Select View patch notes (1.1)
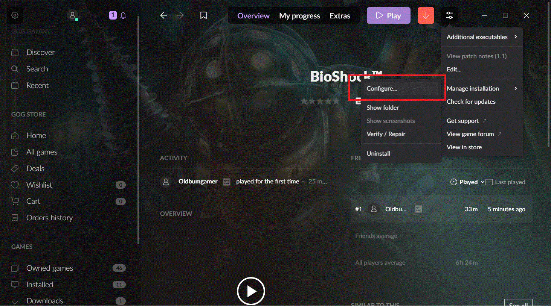 [x=482, y=56]
